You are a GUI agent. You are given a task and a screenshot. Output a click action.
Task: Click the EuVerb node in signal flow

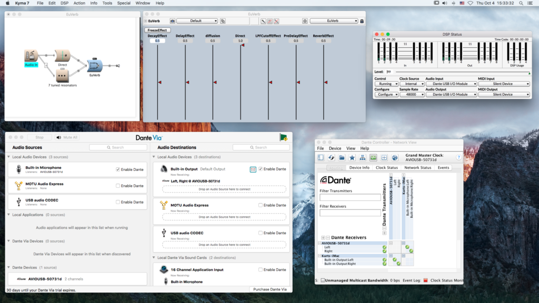click(x=95, y=66)
